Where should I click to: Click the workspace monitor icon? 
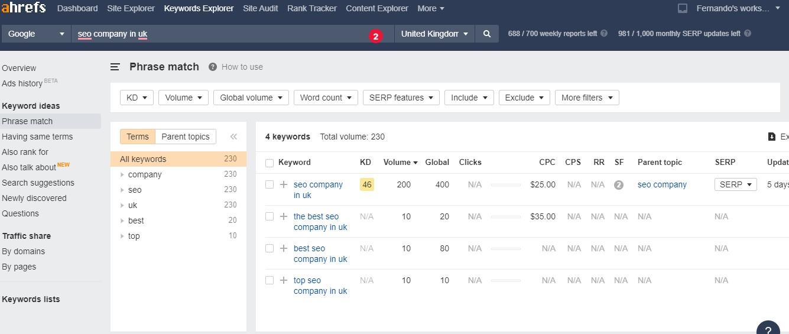click(x=682, y=8)
